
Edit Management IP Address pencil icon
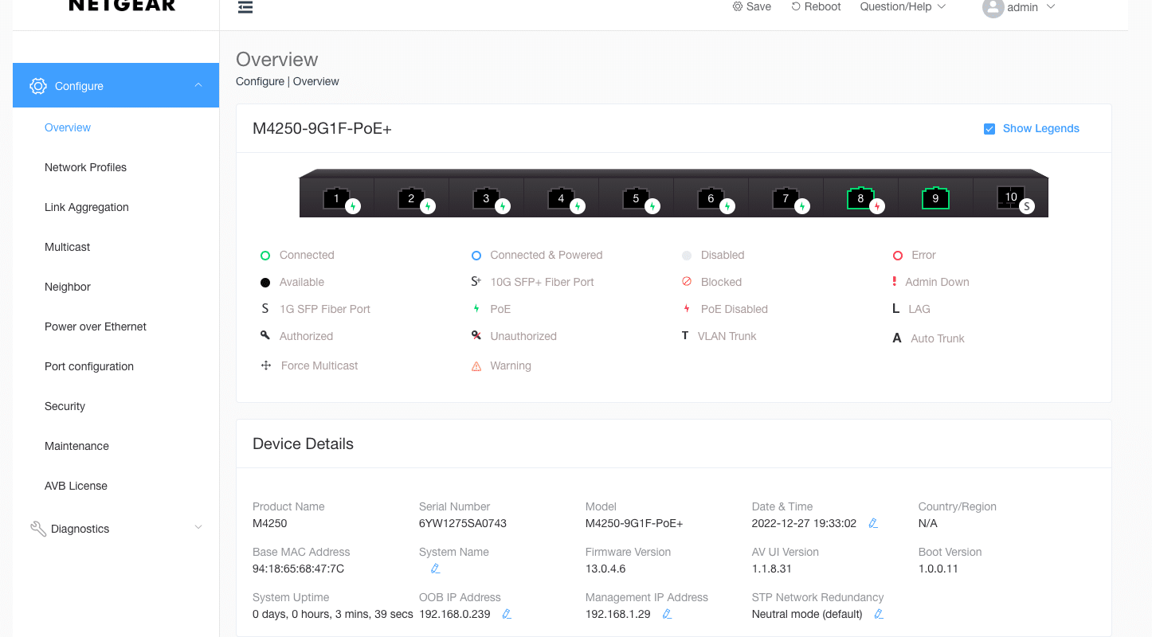point(668,614)
